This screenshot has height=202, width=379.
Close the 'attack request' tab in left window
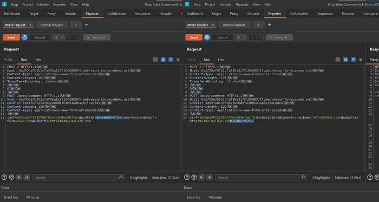[30, 25]
